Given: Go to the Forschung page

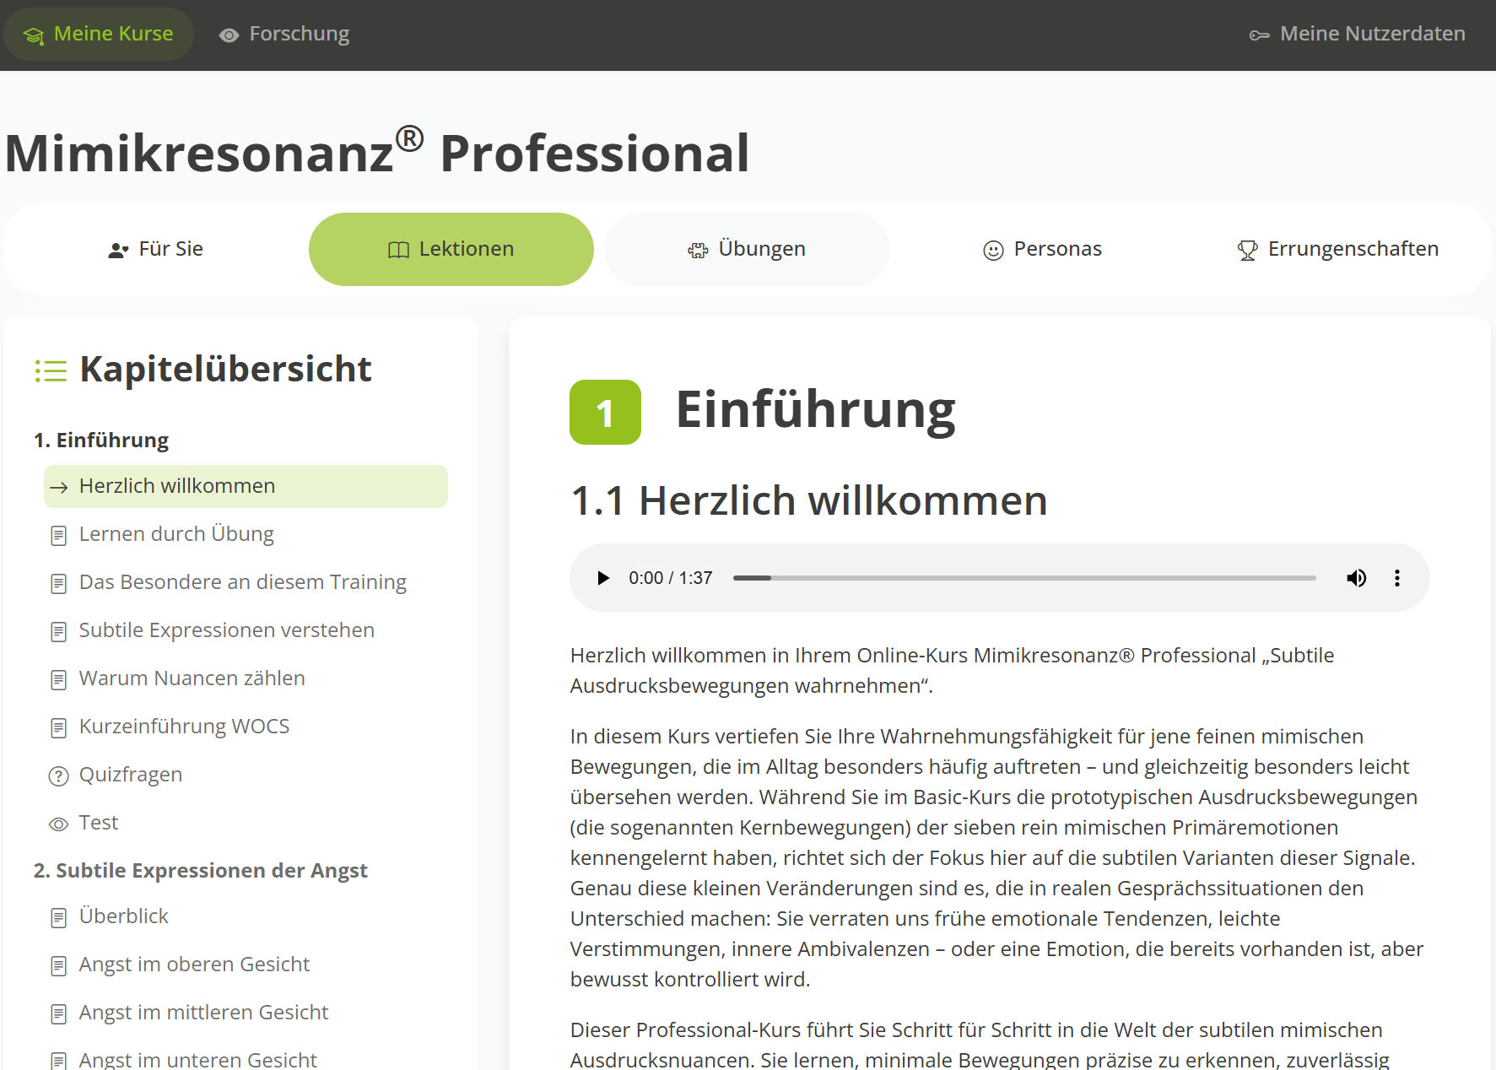Looking at the screenshot, I should point(284,34).
